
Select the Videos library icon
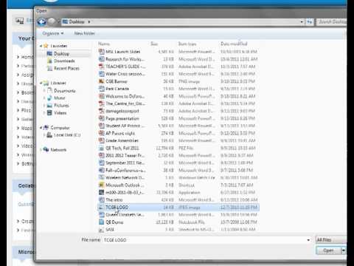(x=49, y=113)
